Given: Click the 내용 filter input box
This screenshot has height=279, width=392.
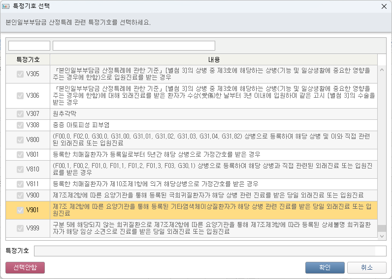Looking at the screenshot, I should [133, 46].
